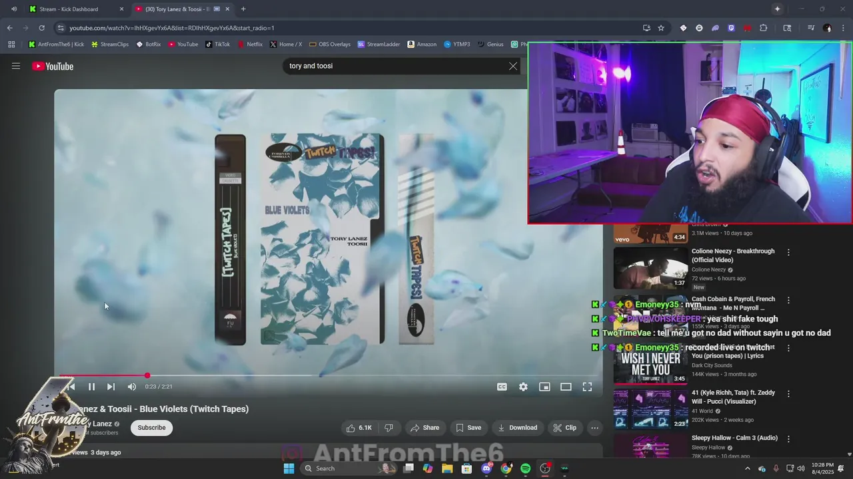Image resolution: width=853 pixels, height=479 pixels.
Task: Play 41 - Pucci (Visualizer) recommendation
Action: (x=650, y=409)
